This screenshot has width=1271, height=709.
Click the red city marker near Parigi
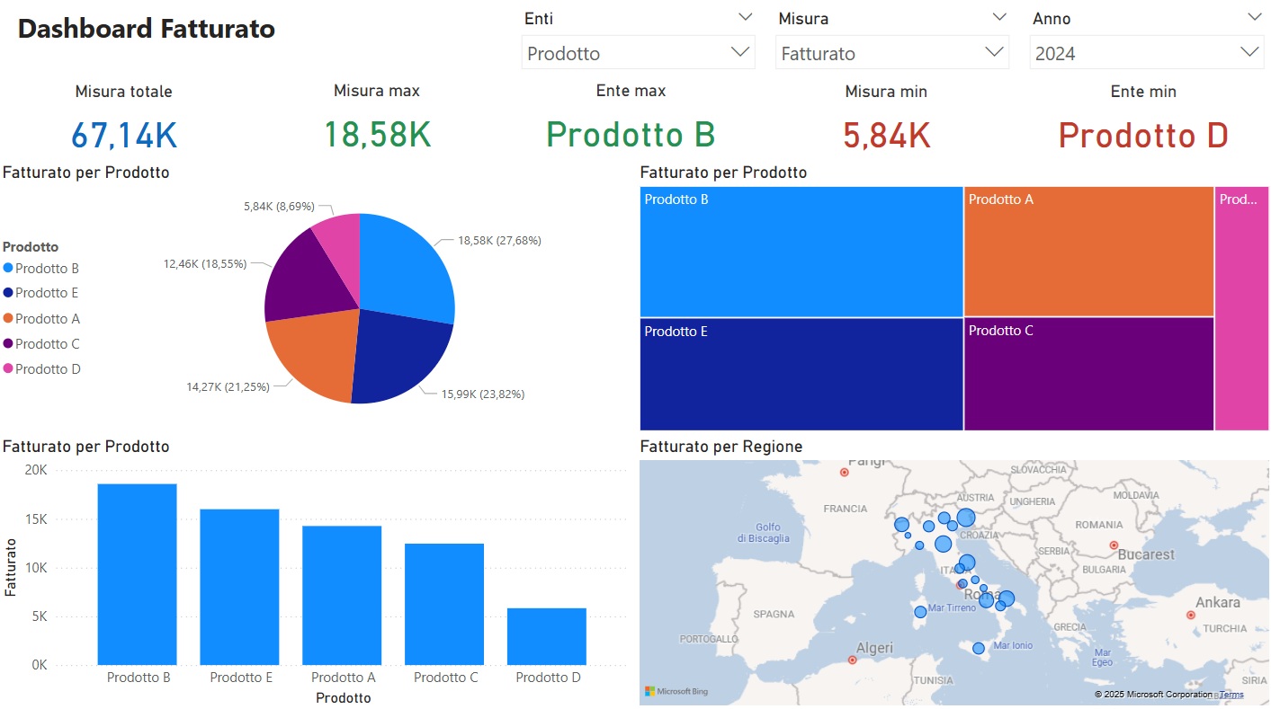coord(844,470)
